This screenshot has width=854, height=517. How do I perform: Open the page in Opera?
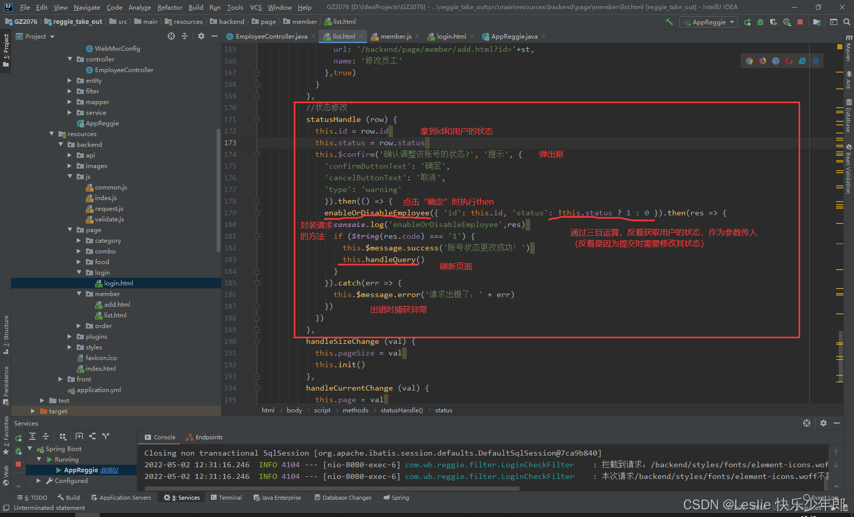(x=789, y=61)
